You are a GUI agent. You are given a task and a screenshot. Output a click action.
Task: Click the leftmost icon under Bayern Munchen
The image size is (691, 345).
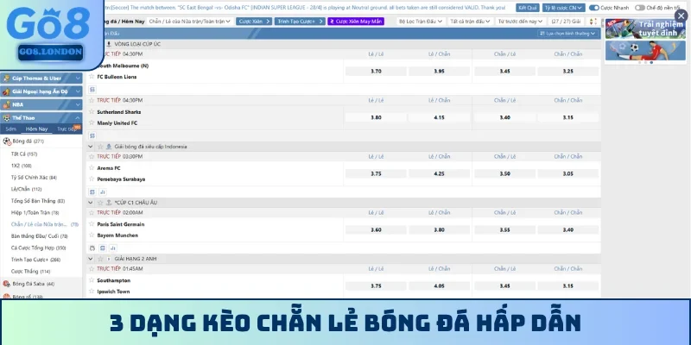coord(92,248)
